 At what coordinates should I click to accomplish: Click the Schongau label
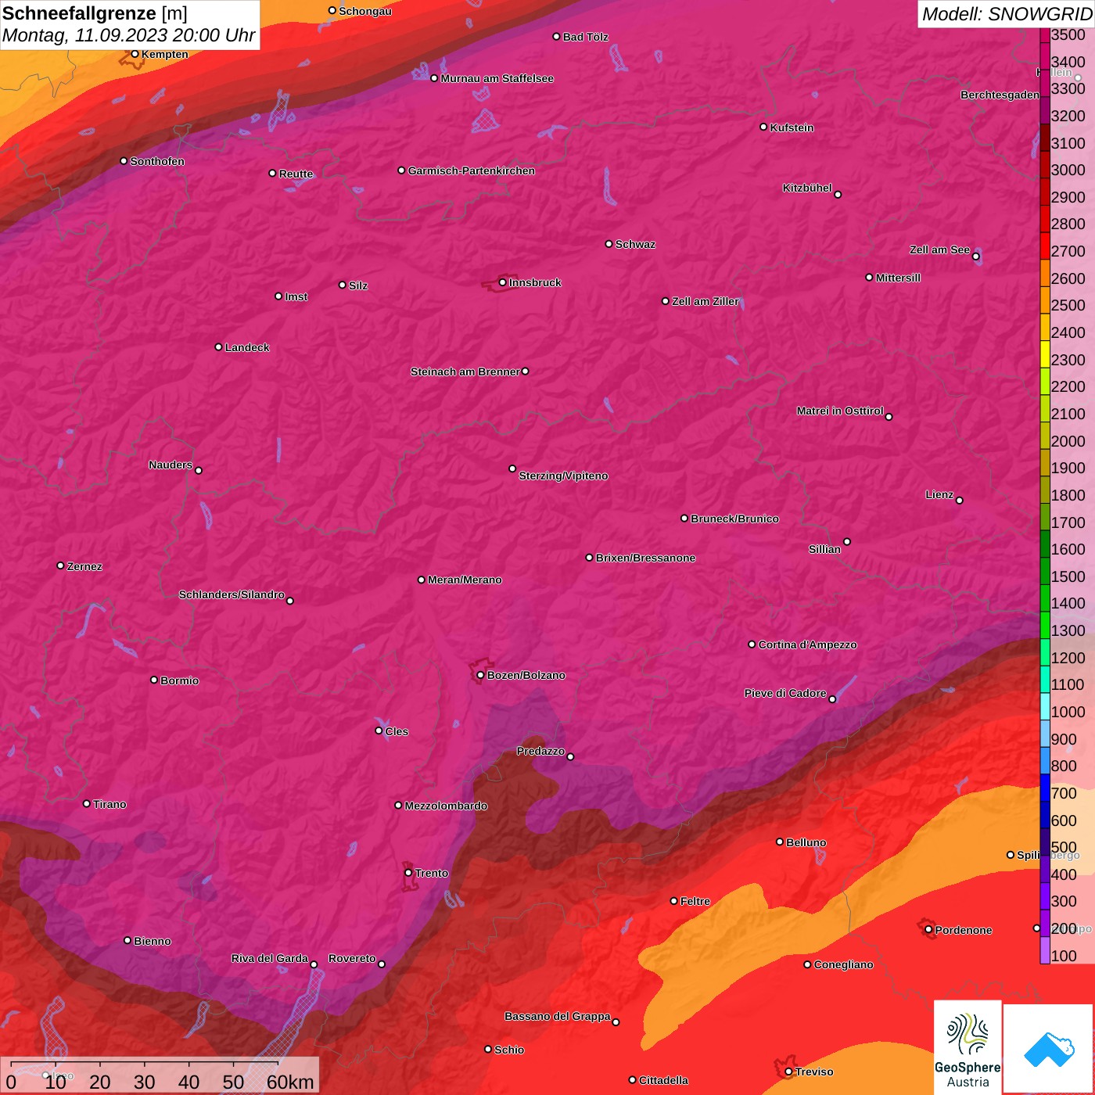tap(364, 11)
